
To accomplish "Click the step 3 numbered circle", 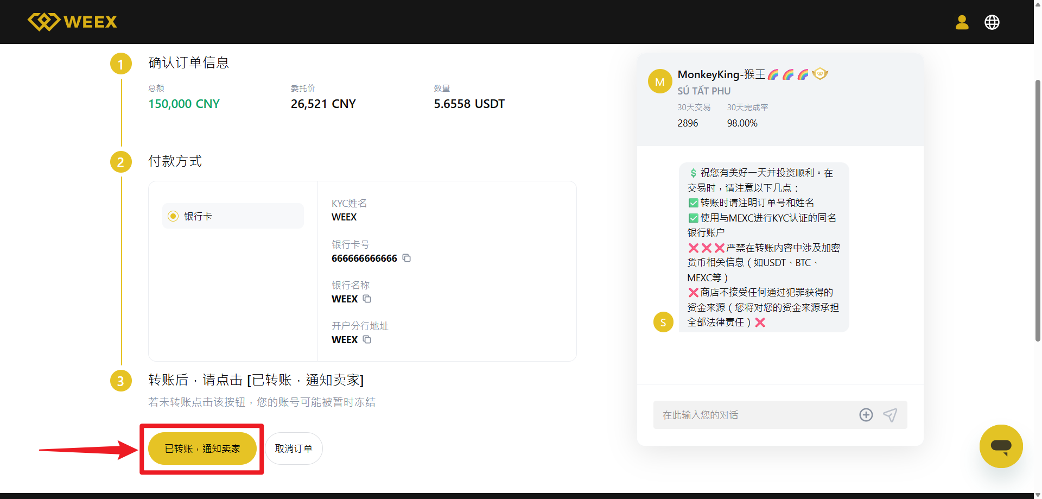I will 120,381.
